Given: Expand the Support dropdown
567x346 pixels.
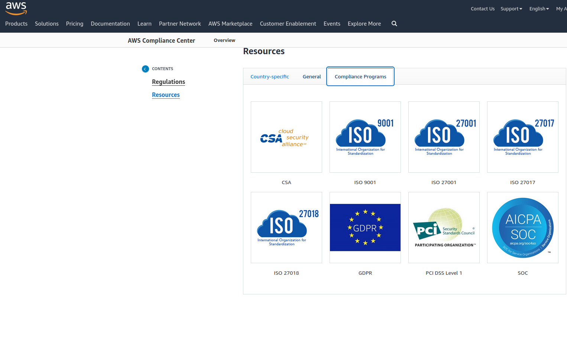Looking at the screenshot, I should (511, 9).
